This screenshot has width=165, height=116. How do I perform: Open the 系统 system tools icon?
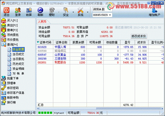80,12
